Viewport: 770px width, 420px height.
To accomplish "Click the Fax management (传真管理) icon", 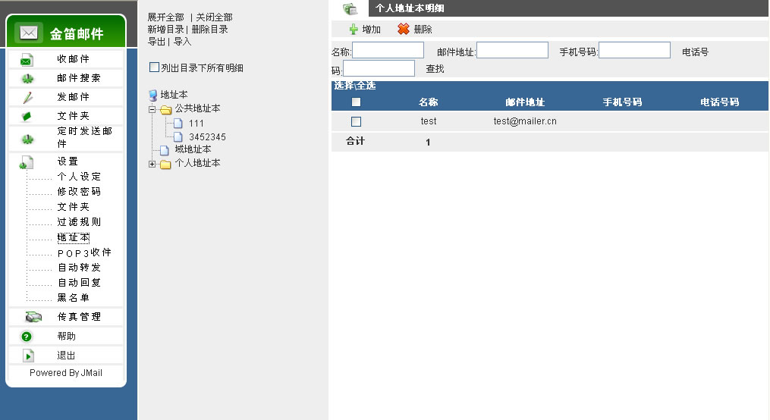I will point(33,317).
